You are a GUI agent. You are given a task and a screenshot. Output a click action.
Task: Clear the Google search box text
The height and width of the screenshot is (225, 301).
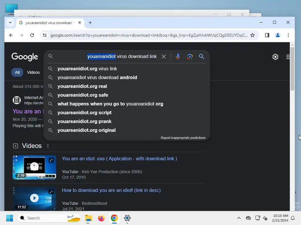pyautogui.click(x=163, y=57)
